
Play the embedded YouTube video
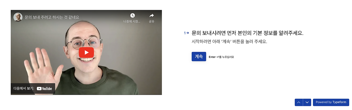86,52
